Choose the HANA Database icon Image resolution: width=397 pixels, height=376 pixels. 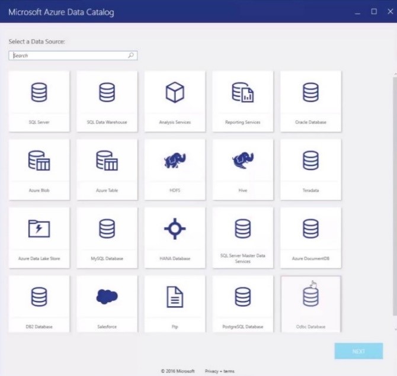[x=175, y=229]
